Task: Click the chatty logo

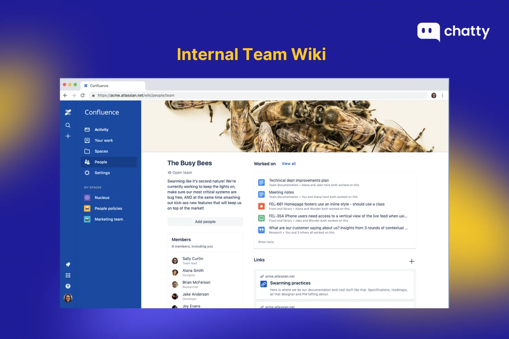Action: point(453,32)
